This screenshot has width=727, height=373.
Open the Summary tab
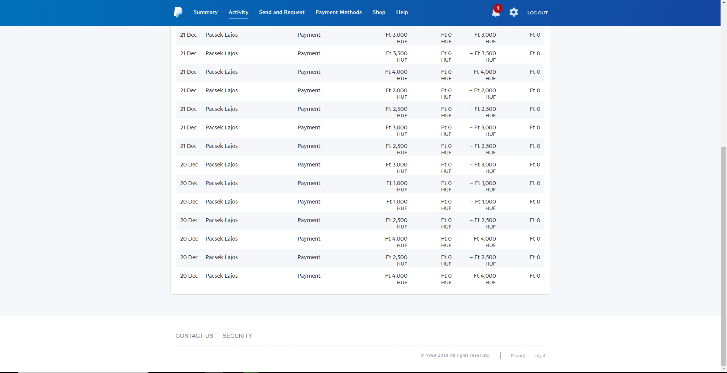206,12
